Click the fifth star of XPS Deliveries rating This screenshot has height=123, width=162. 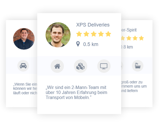(x=108, y=34)
